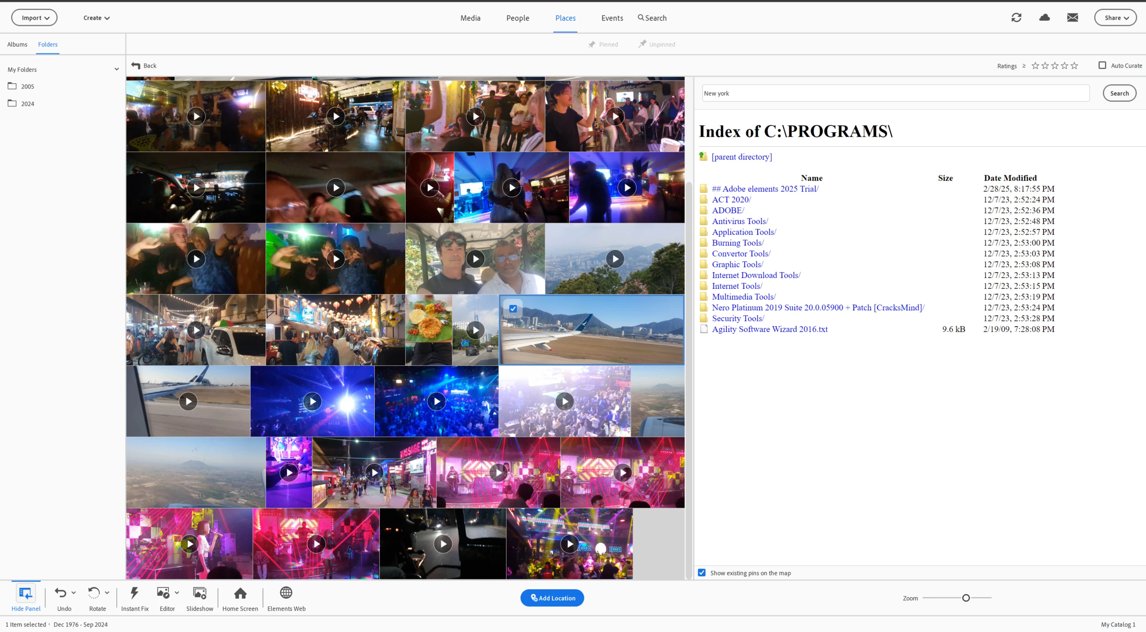Click the email envelope icon

click(1072, 18)
